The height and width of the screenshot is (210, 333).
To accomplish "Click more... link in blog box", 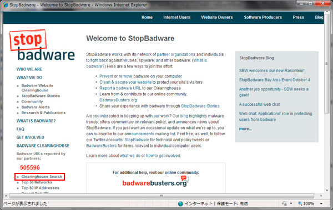I will click(x=245, y=129).
